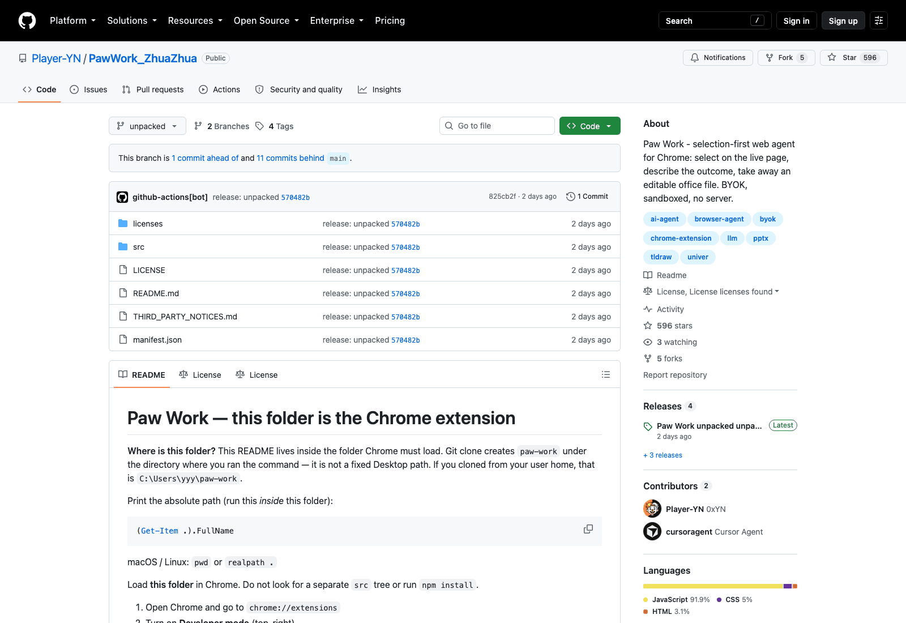Switch to the Actions tab
906x623 pixels.
pos(220,89)
